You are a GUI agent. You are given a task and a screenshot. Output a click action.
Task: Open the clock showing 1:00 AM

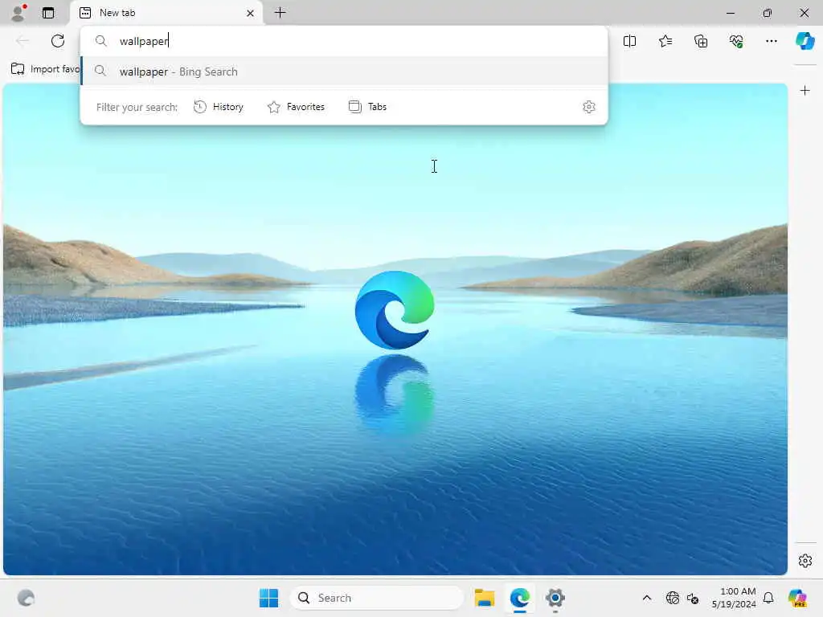(x=733, y=598)
